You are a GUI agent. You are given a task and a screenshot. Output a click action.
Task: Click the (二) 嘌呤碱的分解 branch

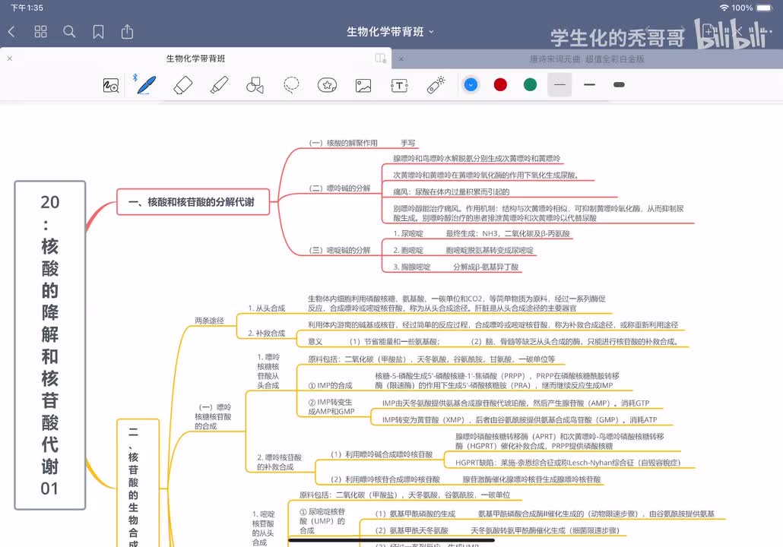[x=340, y=188]
